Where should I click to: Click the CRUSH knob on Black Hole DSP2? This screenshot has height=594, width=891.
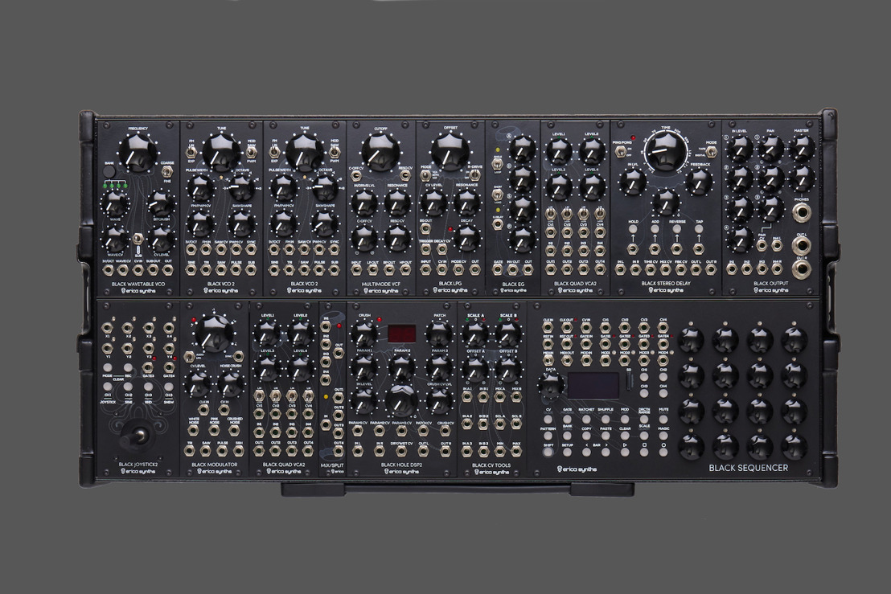click(364, 335)
